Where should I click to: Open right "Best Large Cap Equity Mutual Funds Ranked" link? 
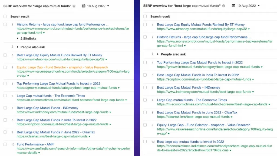tap(201, 24)
